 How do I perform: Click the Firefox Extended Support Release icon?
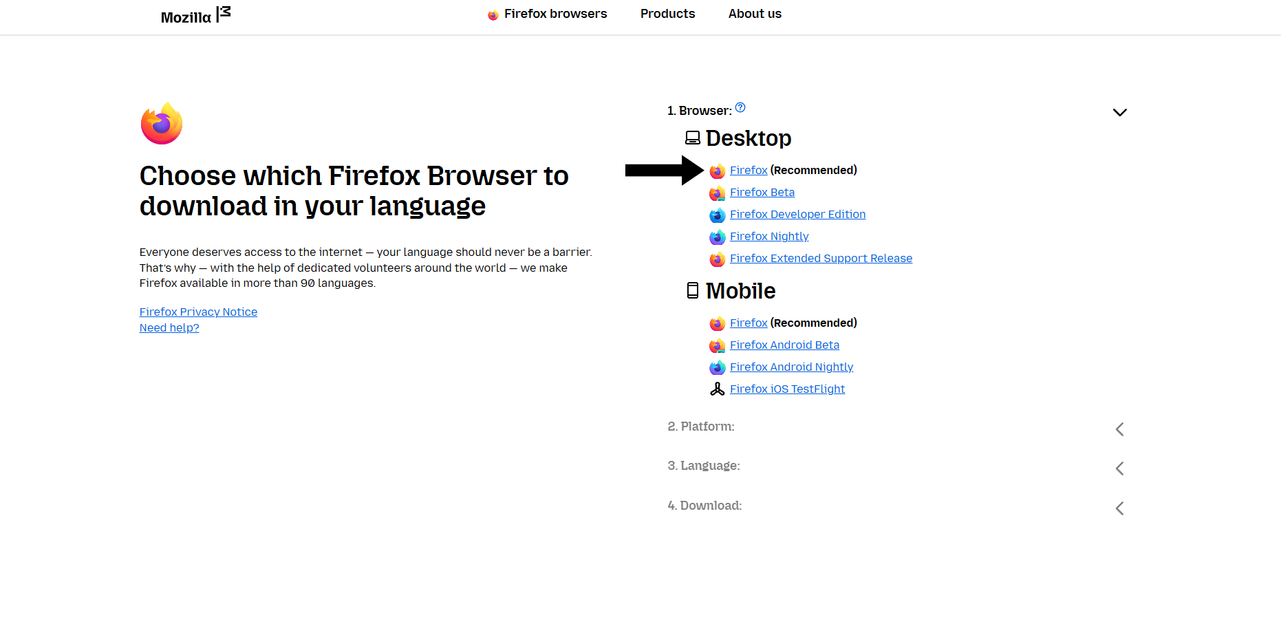click(x=718, y=259)
